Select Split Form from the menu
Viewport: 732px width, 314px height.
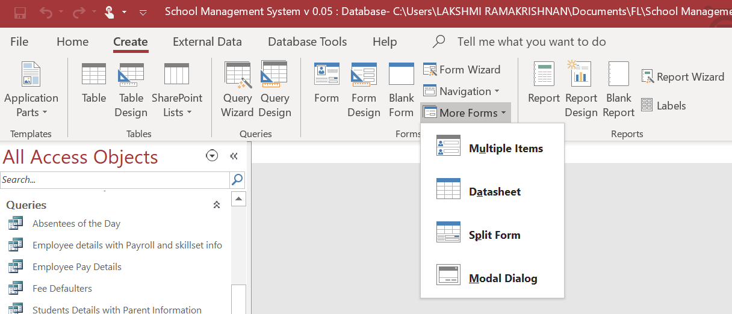(x=492, y=235)
